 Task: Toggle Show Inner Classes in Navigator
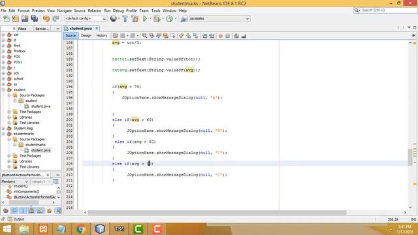click(40, 211)
